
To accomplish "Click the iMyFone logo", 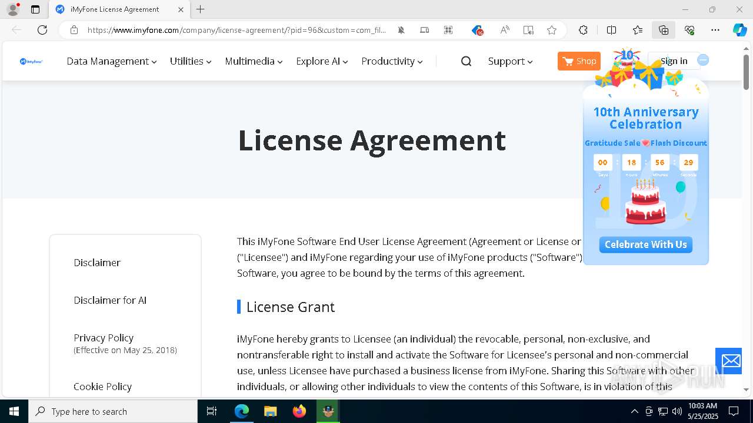I will 31,61.
